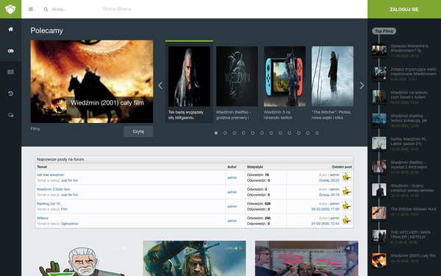
Task: Open the Ranking top 10 topic
Action: tap(49, 204)
